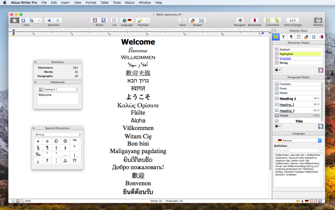Open the German language dropdown
The height and width of the screenshot is (210, 335).
[x=299, y=140]
